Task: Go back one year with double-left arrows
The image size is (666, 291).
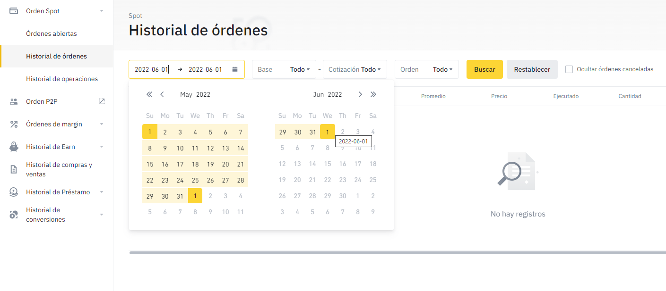Action: [149, 94]
